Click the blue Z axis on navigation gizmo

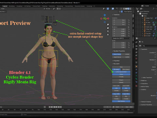coord(105,15)
